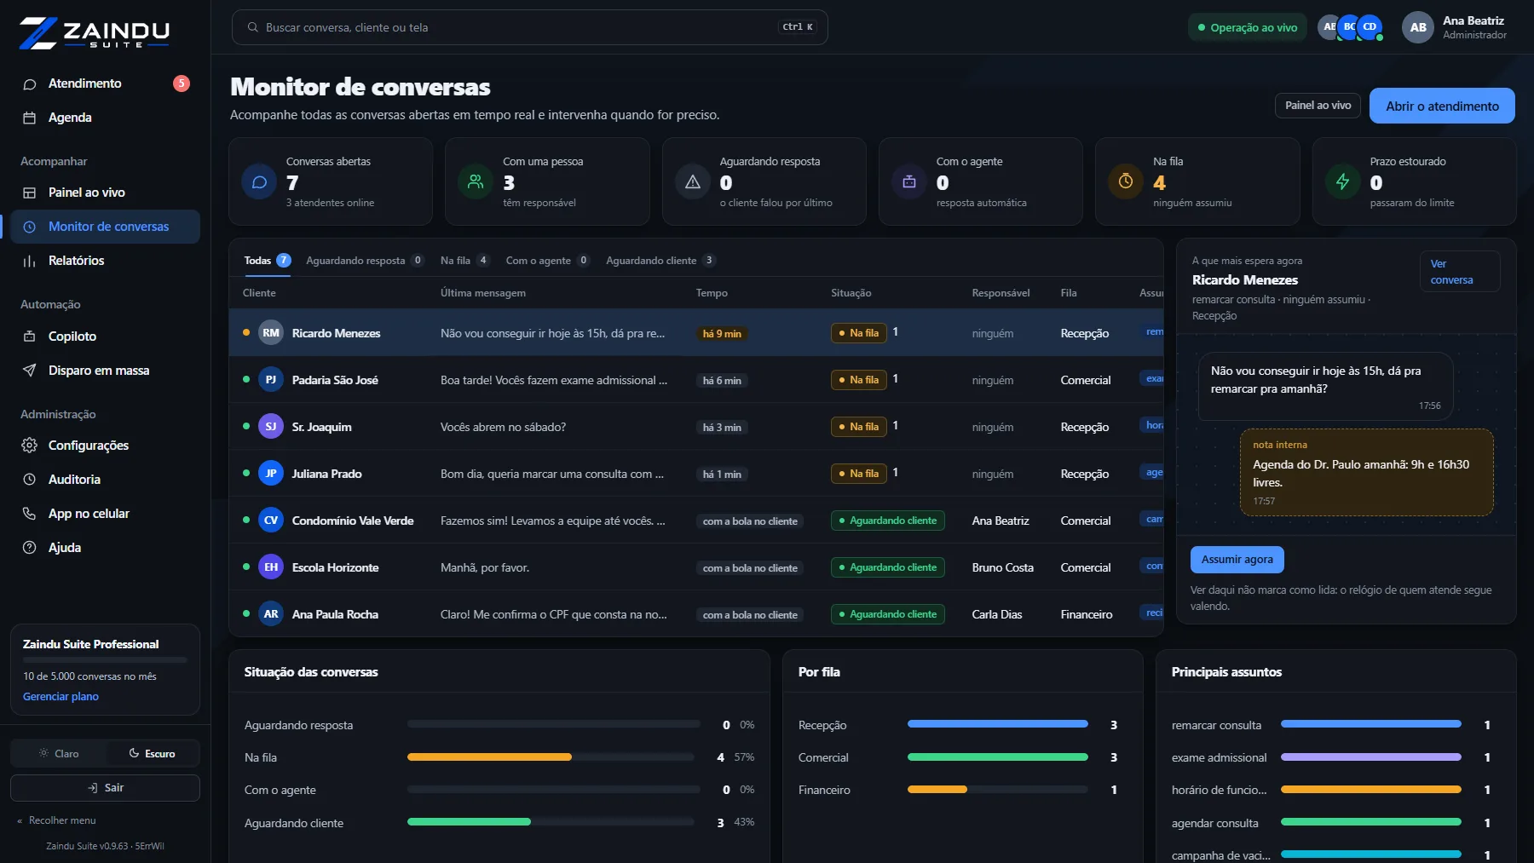Open Disparo em massa

pos(105,371)
